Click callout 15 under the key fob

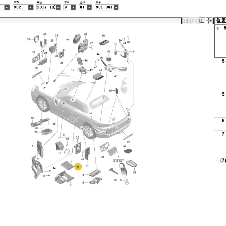pyautogui.click(x=134, y=172)
